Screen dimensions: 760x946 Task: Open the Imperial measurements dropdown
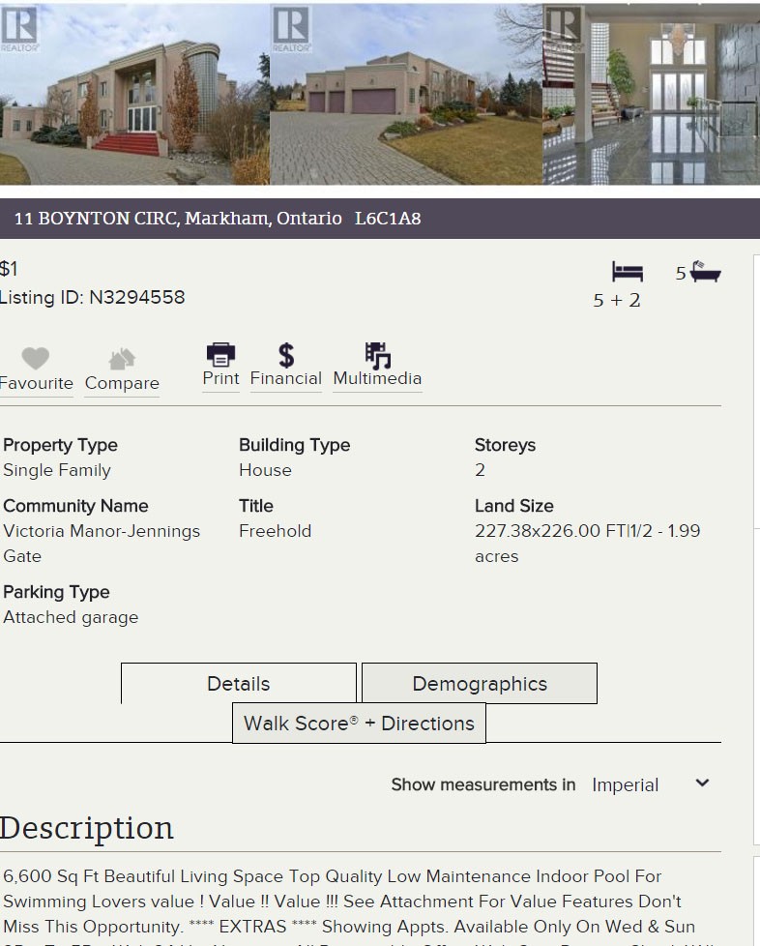point(652,784)
